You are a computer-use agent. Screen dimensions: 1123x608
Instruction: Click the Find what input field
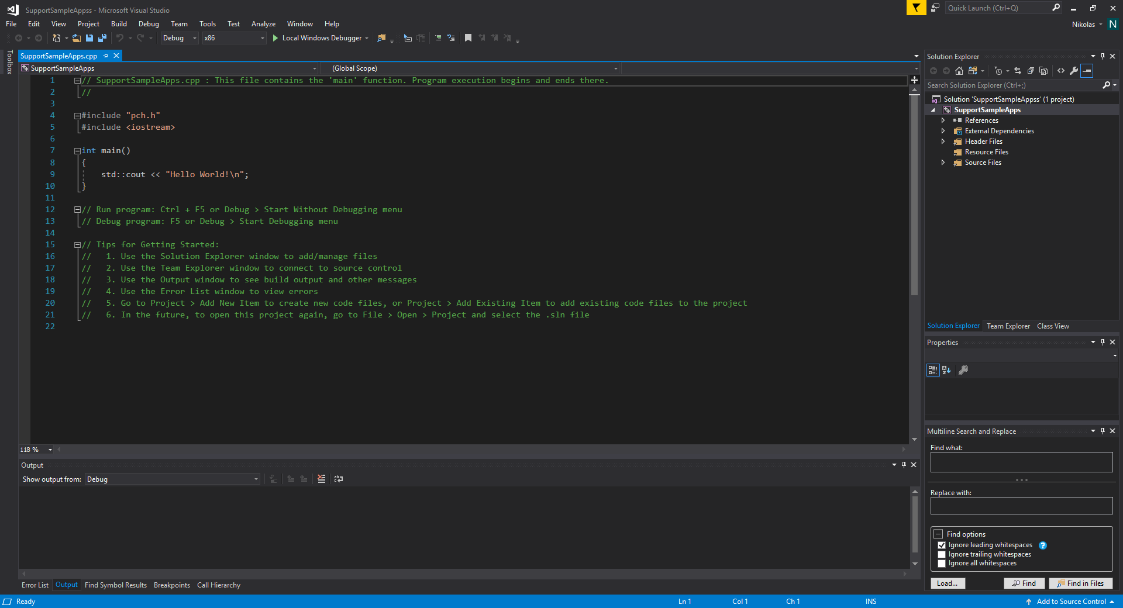point(1021,462)
